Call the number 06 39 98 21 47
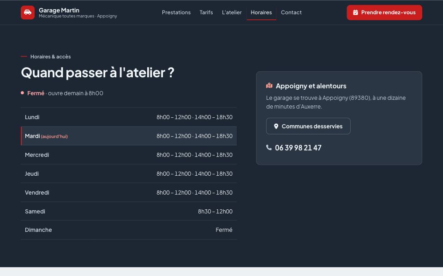The image size is (443, 276). 298,148
